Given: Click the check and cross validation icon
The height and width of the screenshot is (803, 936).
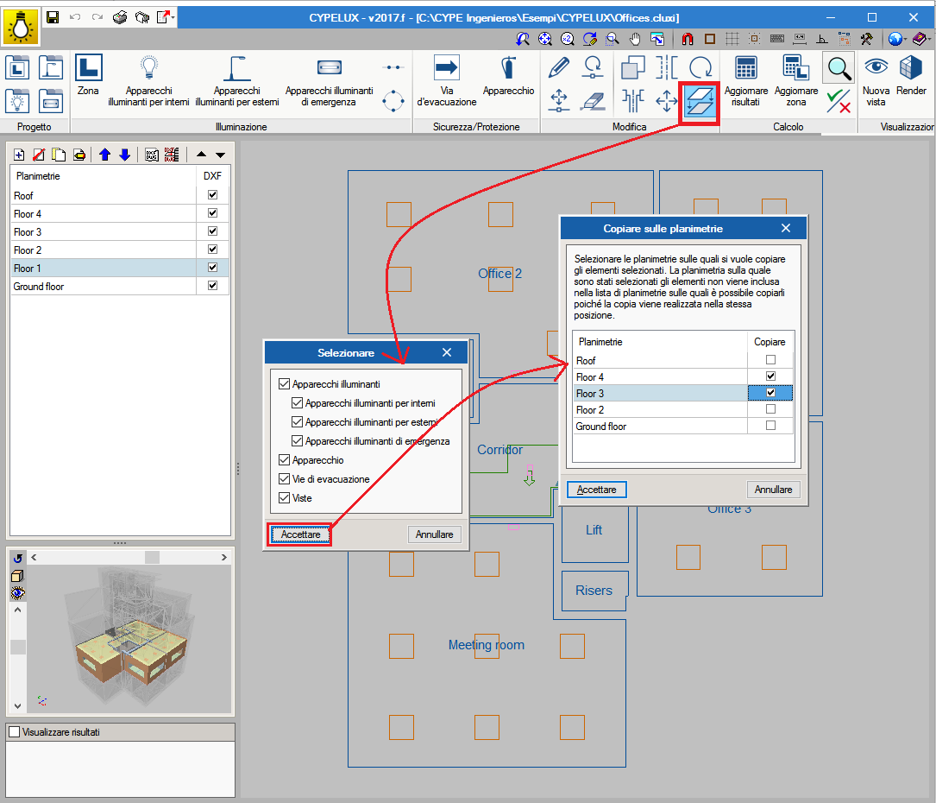Looking at the screenshot, I should pos(839,101).
